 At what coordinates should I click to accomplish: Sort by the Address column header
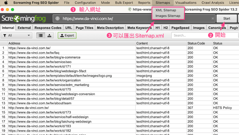(71, 43)
